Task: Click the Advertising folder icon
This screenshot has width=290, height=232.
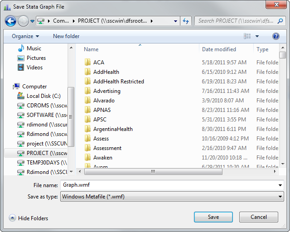Action: pyautogui.click(x=87, y=91)
